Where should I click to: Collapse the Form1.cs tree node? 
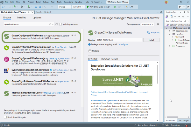tap(169, 34)
